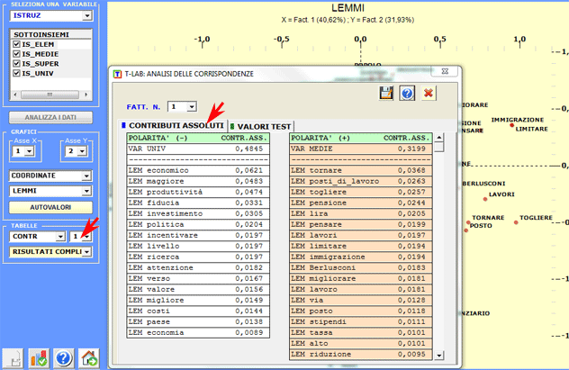Click the greyed-out save file icon in the sidebar

click(x=14, y=358)
